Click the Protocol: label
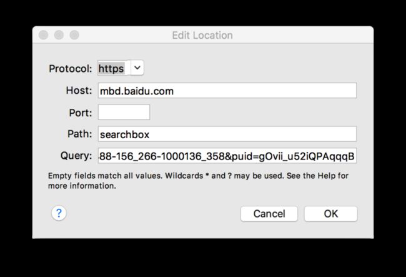Image resolution: width=406 pixels, height=277 pixels. [71, 69]
